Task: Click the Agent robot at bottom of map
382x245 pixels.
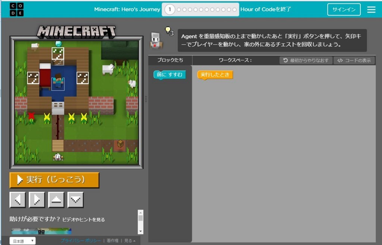Action: pyautogui.click(x=58, y=157)
